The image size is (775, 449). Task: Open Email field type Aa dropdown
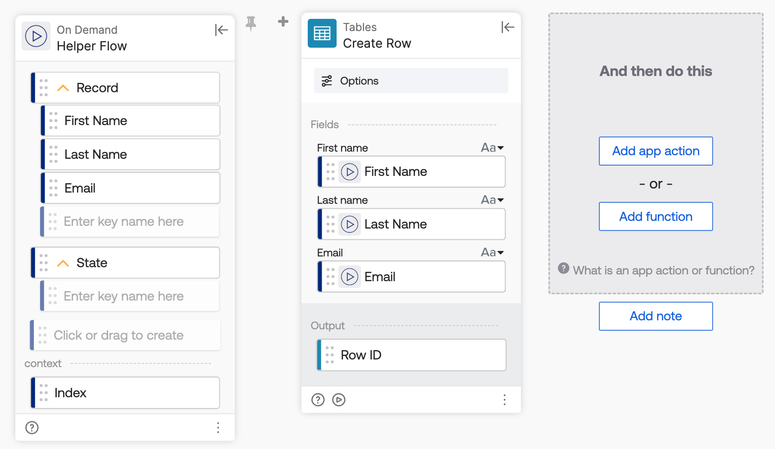click(492, 252)
